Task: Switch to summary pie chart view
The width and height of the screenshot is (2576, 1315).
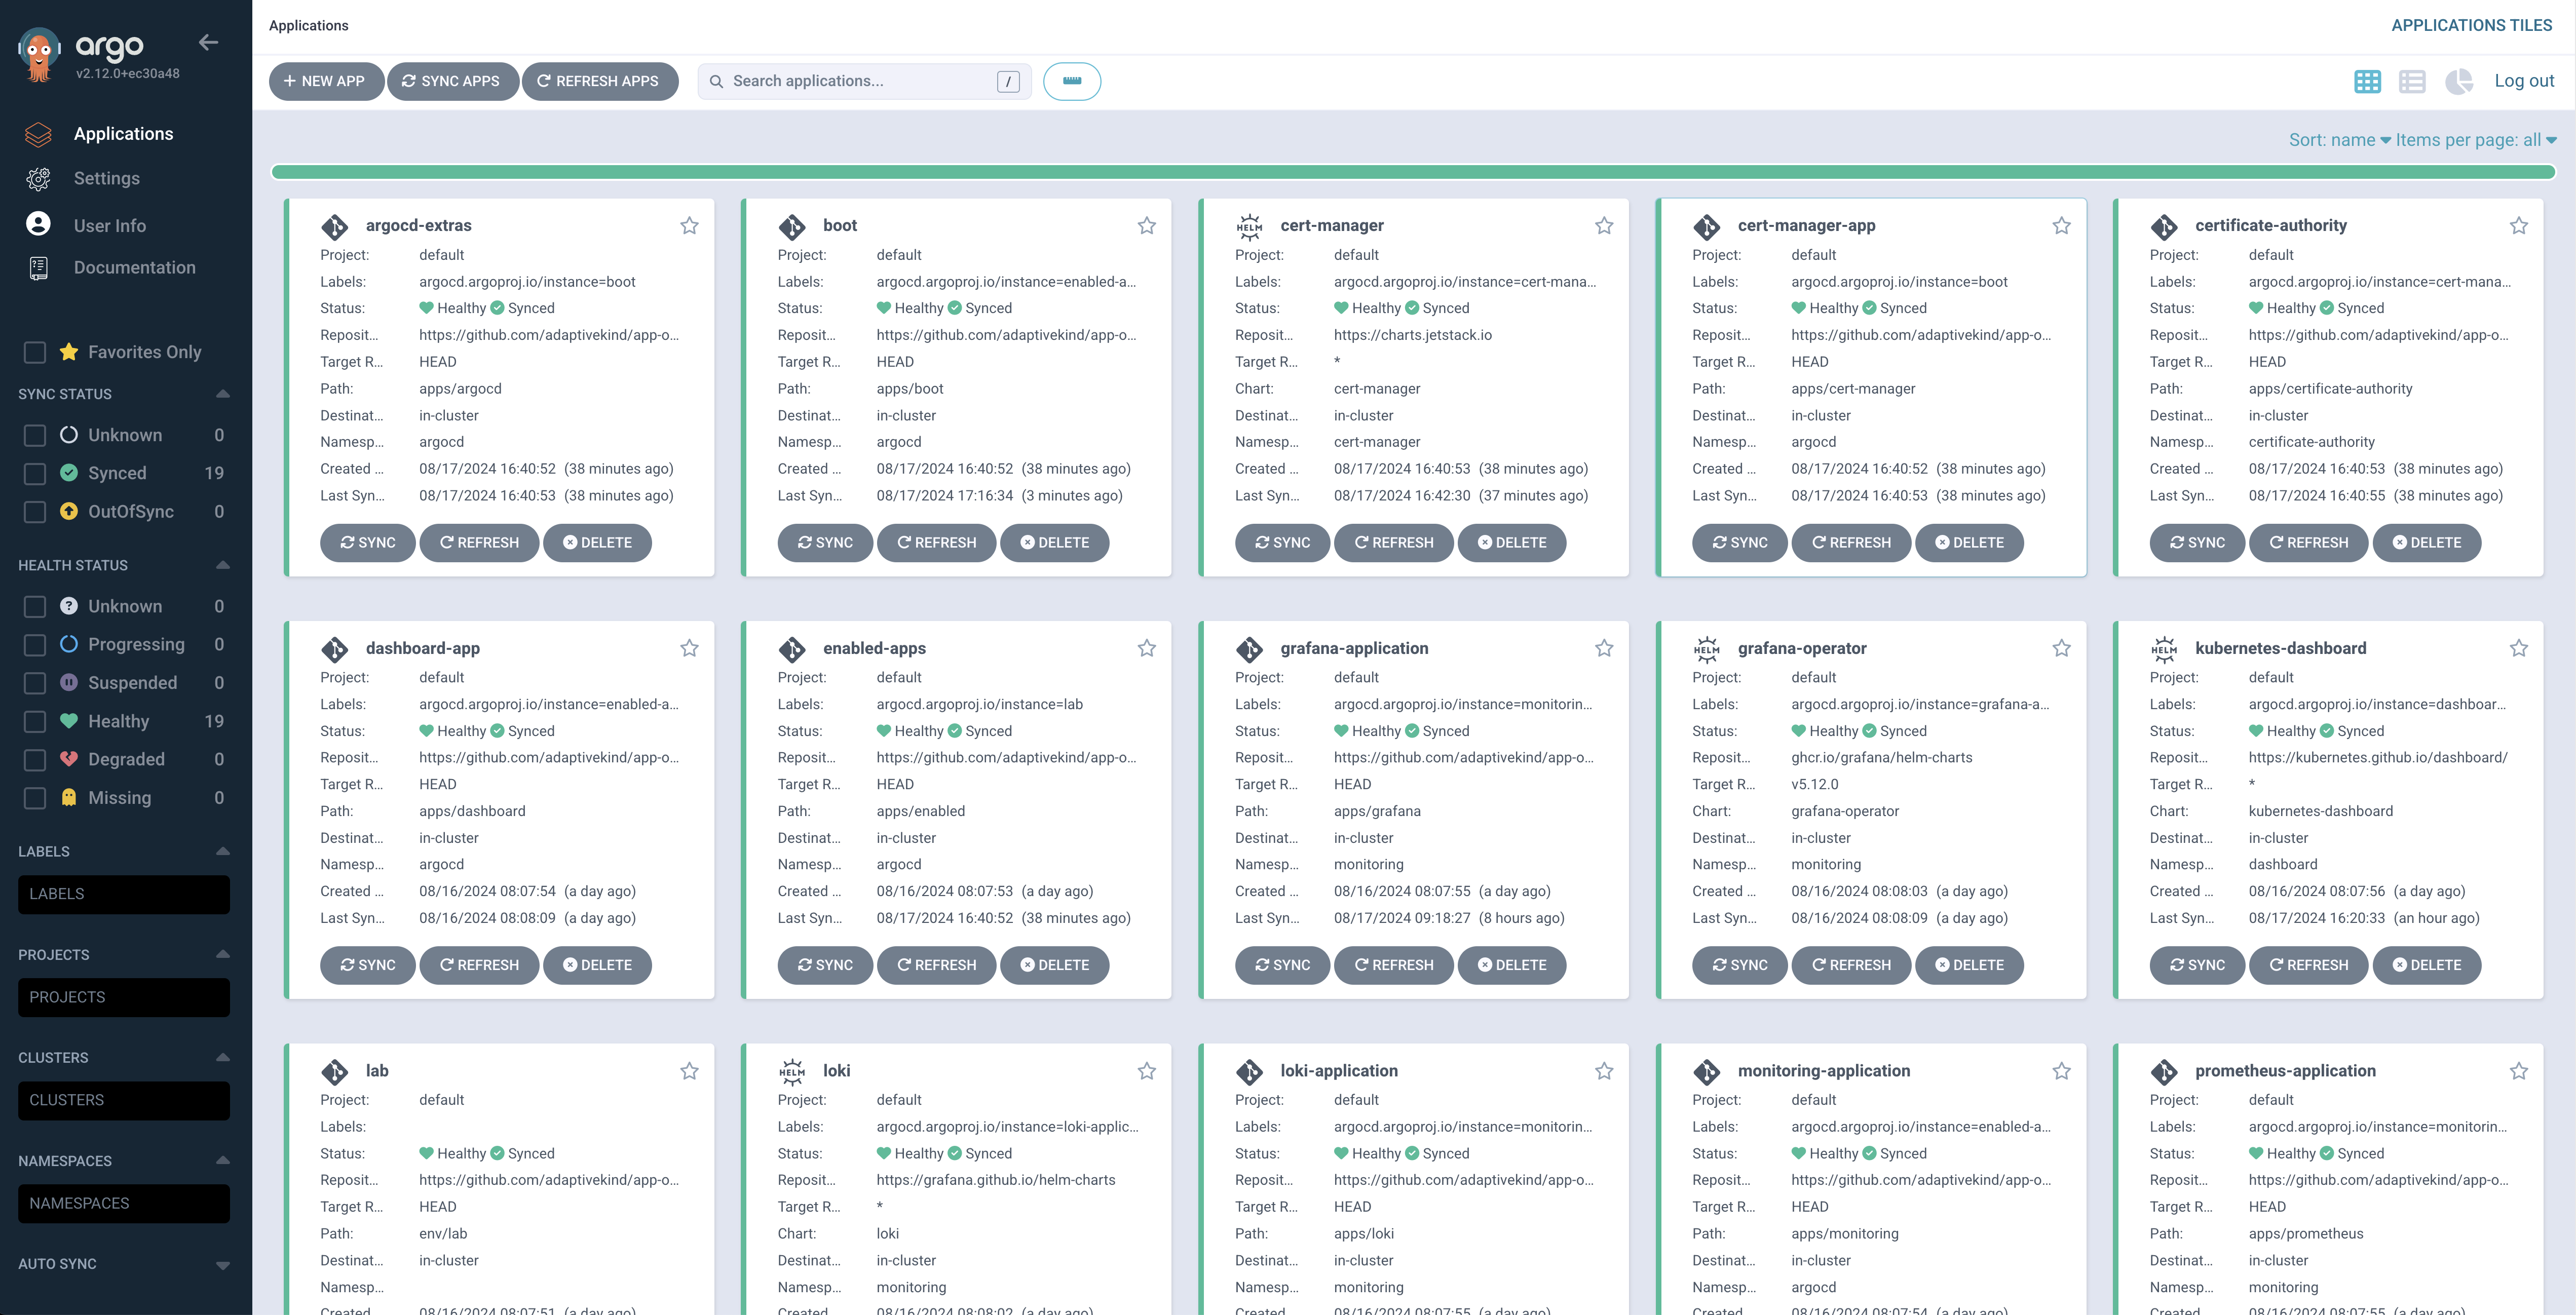Action: coord(2458,81)
